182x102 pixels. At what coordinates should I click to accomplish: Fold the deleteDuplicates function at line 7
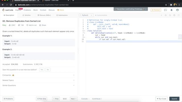84,33
